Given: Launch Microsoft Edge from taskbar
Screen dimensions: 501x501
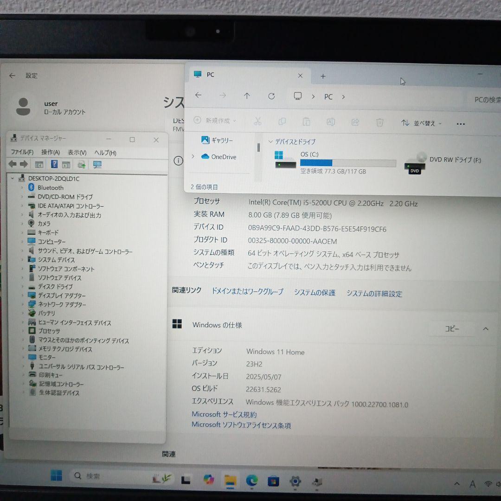Looking at the screenshot, I should [x=251, y=480].
